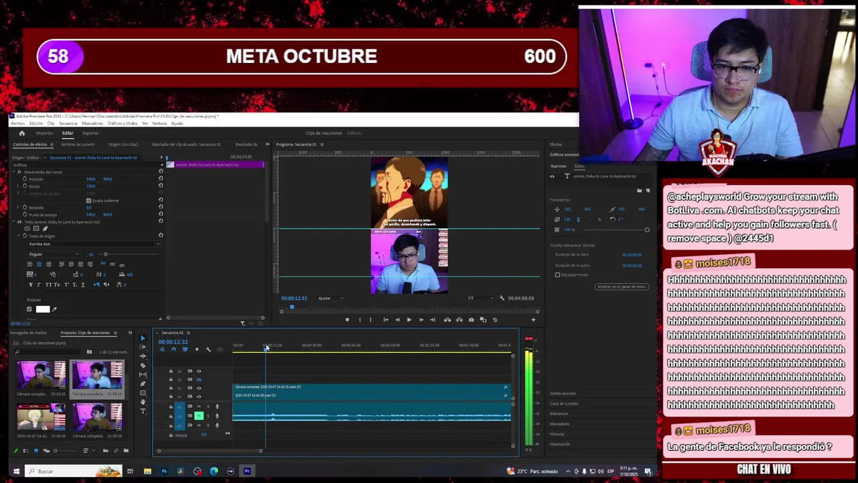Show overflow panels in Source group
858x483 pixels.
coord(267,144)
